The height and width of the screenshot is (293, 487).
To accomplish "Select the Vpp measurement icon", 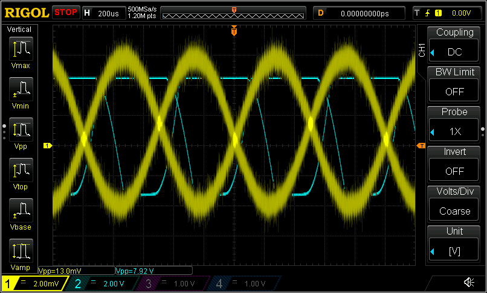I will [x=21, y=130].
